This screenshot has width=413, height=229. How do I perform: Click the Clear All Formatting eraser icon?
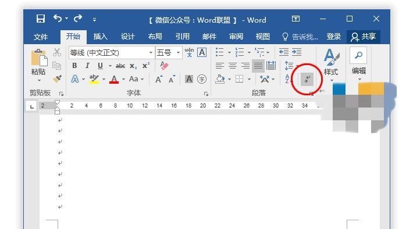coord(164,66)
